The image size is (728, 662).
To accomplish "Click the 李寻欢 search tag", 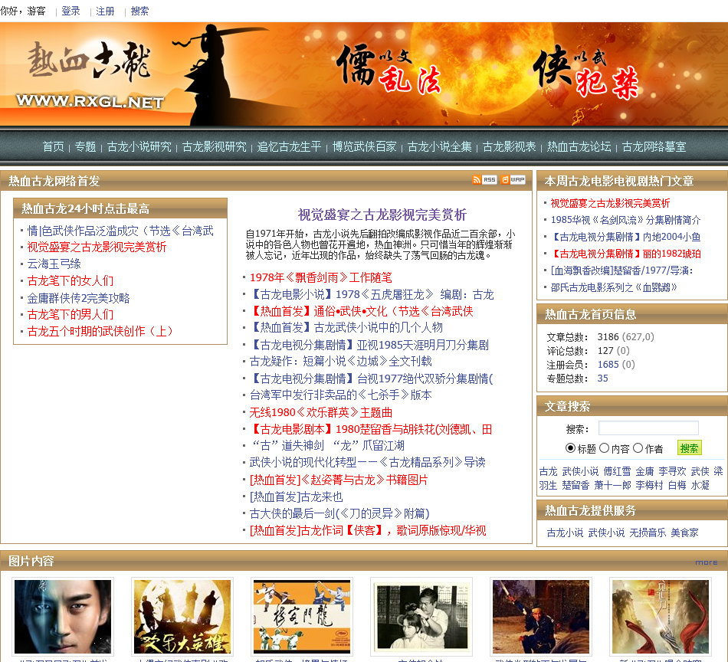I will click(x=672, y=471).
